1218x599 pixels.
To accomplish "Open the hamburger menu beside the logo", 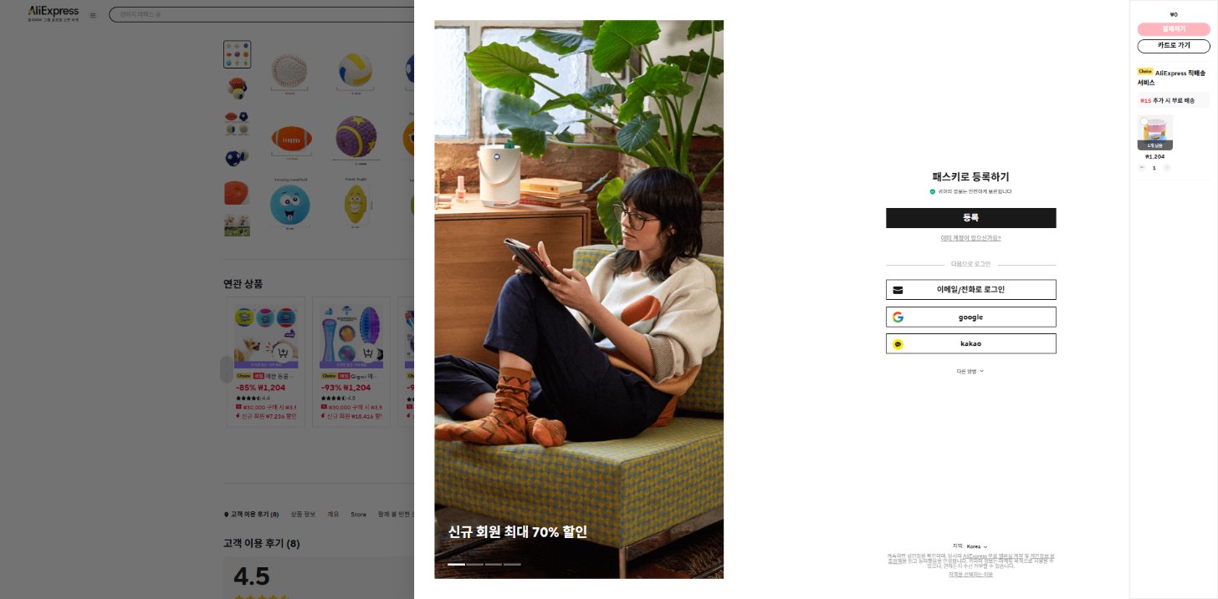I will click(93, 15).
